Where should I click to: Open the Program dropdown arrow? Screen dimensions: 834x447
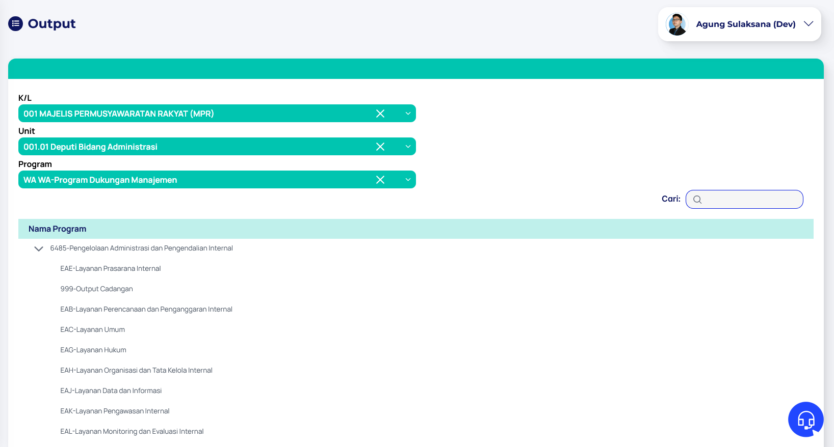pyautogui.click(x=408, y=180)
